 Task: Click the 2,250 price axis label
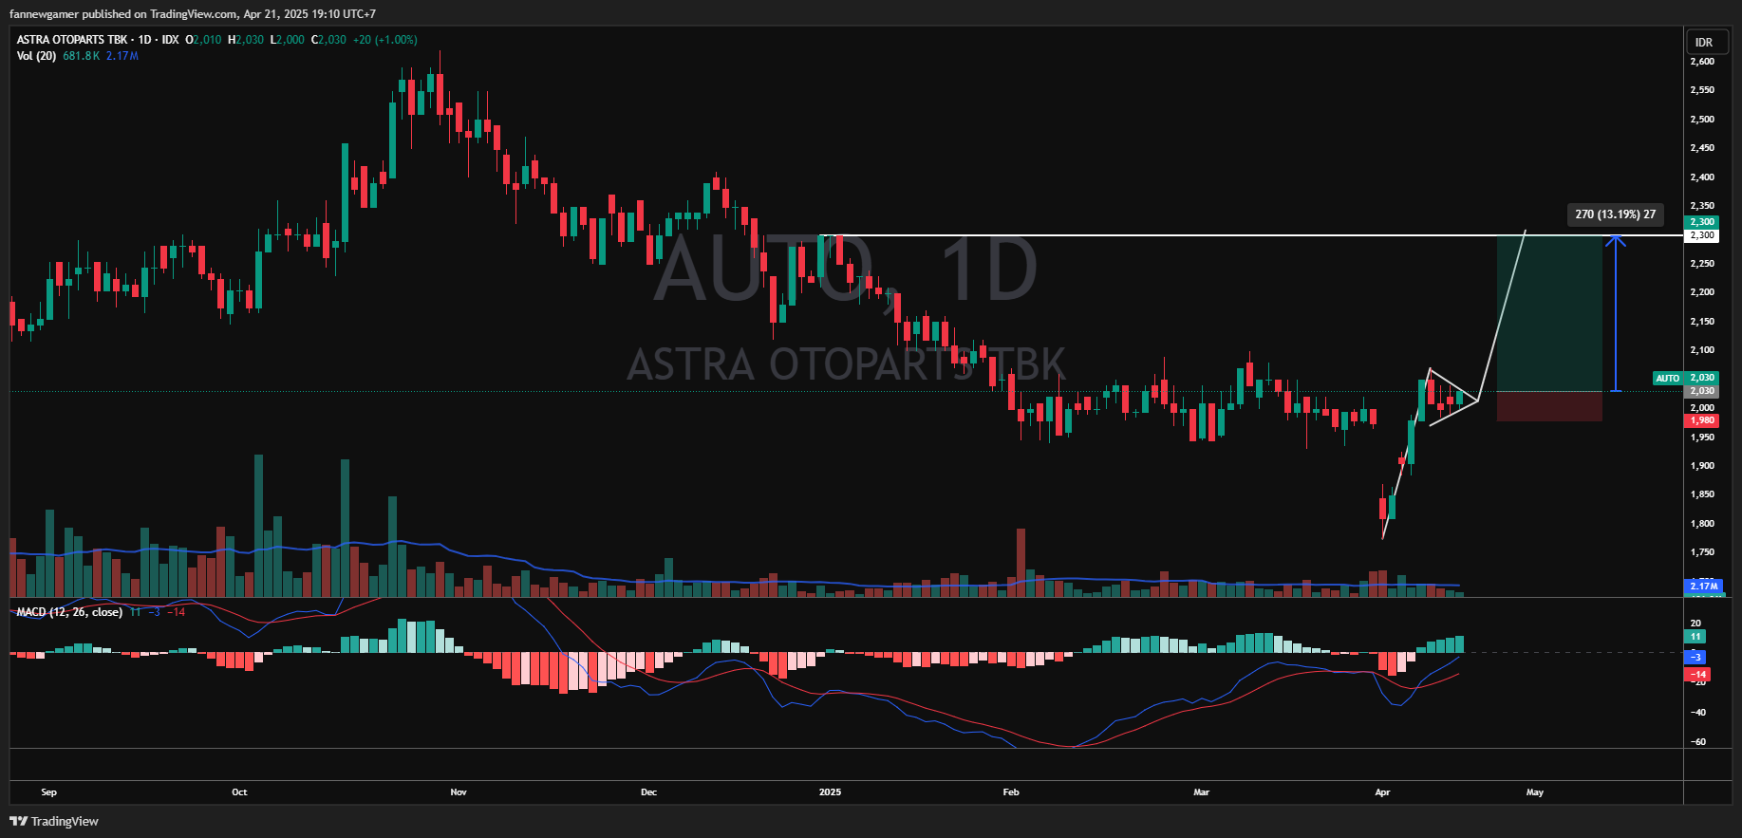point(1702,264)
